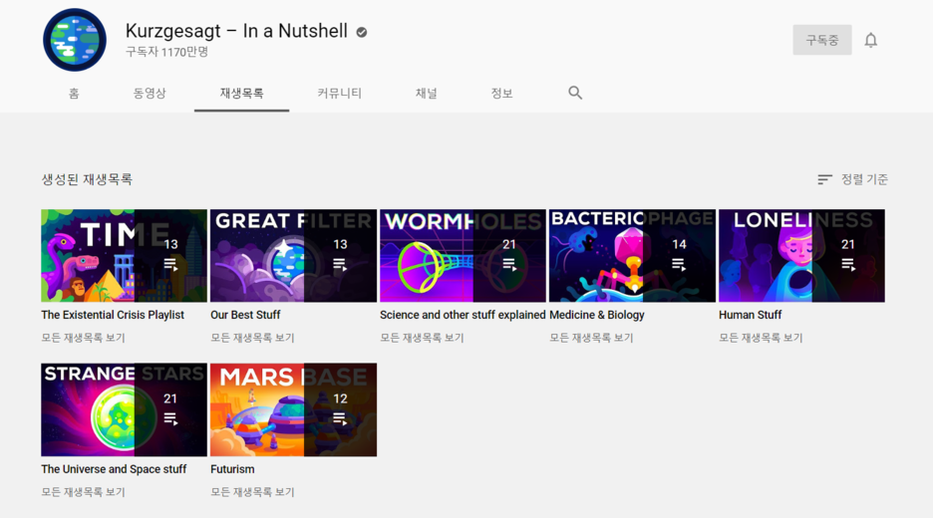Image resolution: width=933 pixels, height=518 pixels.
Task: Click the MARS BASE playlist thumbnail
Action: 293,409
